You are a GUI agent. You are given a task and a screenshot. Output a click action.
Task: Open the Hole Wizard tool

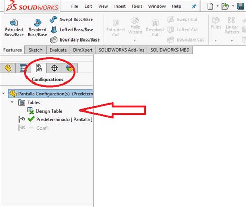135,25
